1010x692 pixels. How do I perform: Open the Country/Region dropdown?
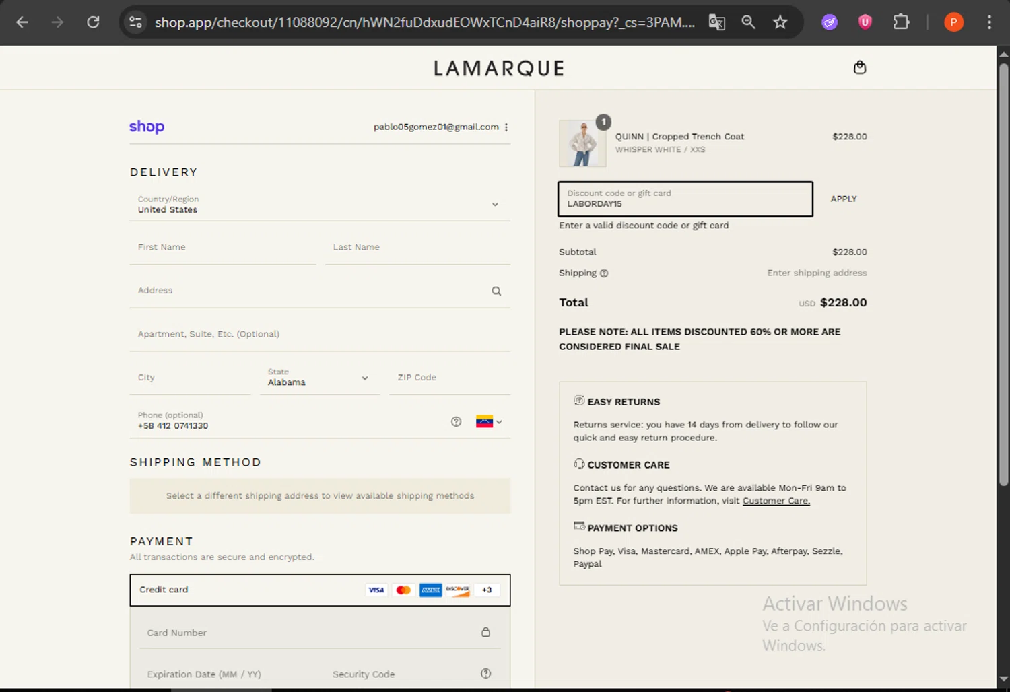[320, 205]
